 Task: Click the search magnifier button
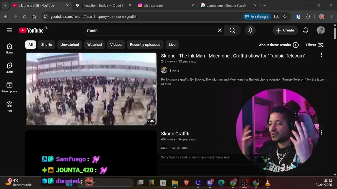click(x=232, y=30)
